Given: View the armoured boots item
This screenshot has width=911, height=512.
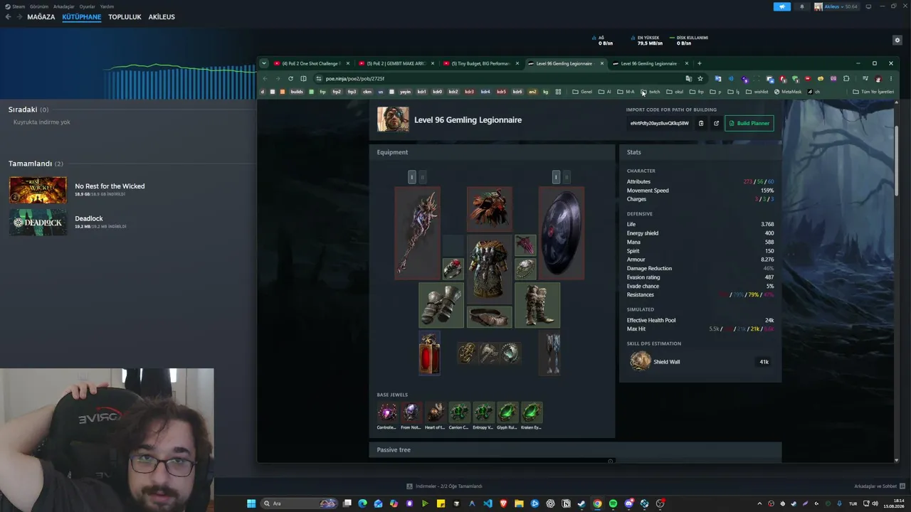Looking at the screenshot, I should pos(537,305).
